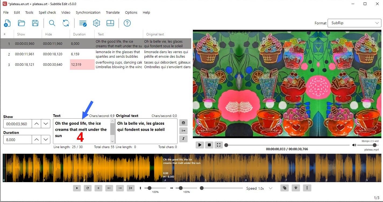Click the balance scale auto-break button

tap(183, 123)
